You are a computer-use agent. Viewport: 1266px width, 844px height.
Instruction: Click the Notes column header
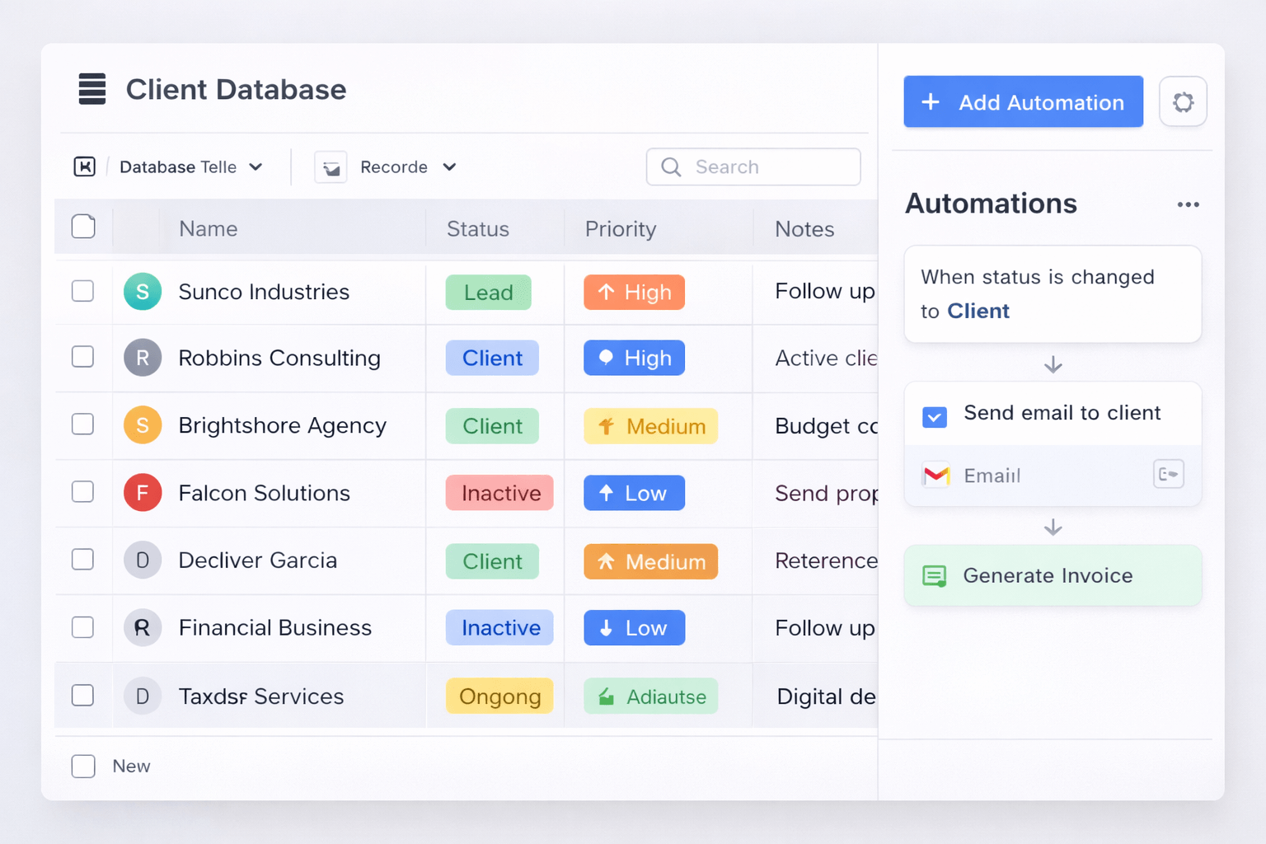pos(804,229)
